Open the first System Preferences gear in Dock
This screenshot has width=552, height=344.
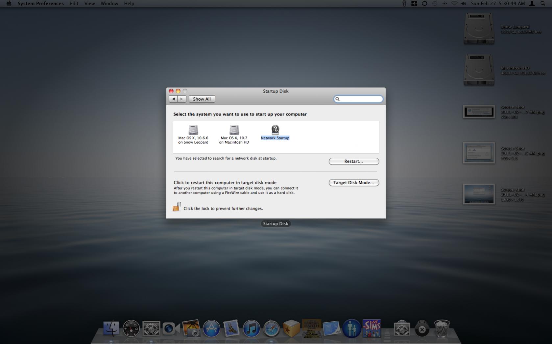151,328
